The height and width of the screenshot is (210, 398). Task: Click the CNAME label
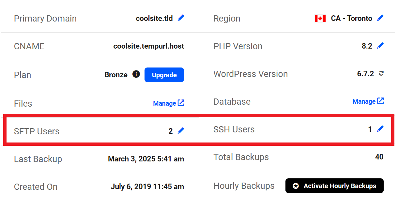point(29,46)
